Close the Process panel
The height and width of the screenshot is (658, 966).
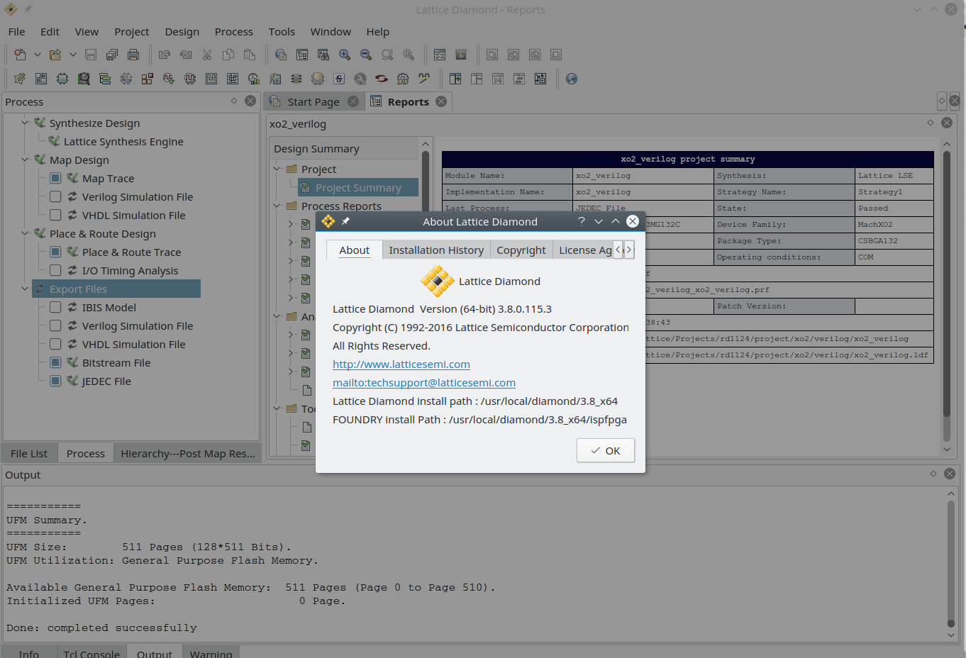(x=250, y=101)
